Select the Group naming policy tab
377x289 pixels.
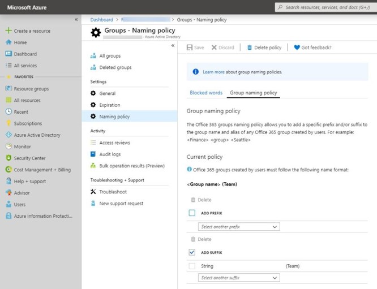coord(253,93)
